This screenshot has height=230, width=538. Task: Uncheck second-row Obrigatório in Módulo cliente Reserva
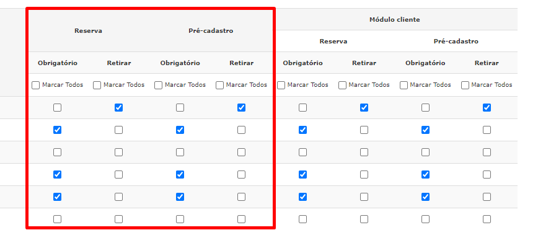(302, 130)
